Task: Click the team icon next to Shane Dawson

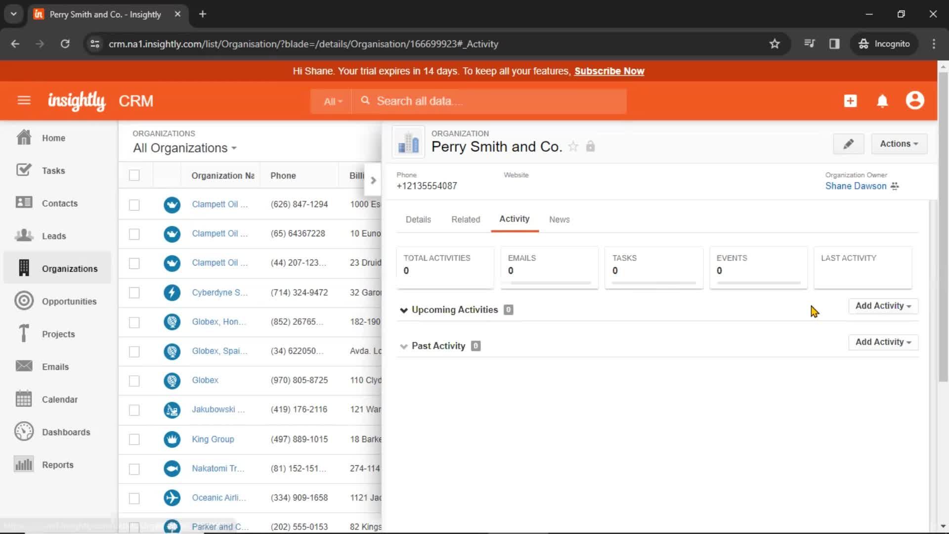Action: tap(895, 186)
